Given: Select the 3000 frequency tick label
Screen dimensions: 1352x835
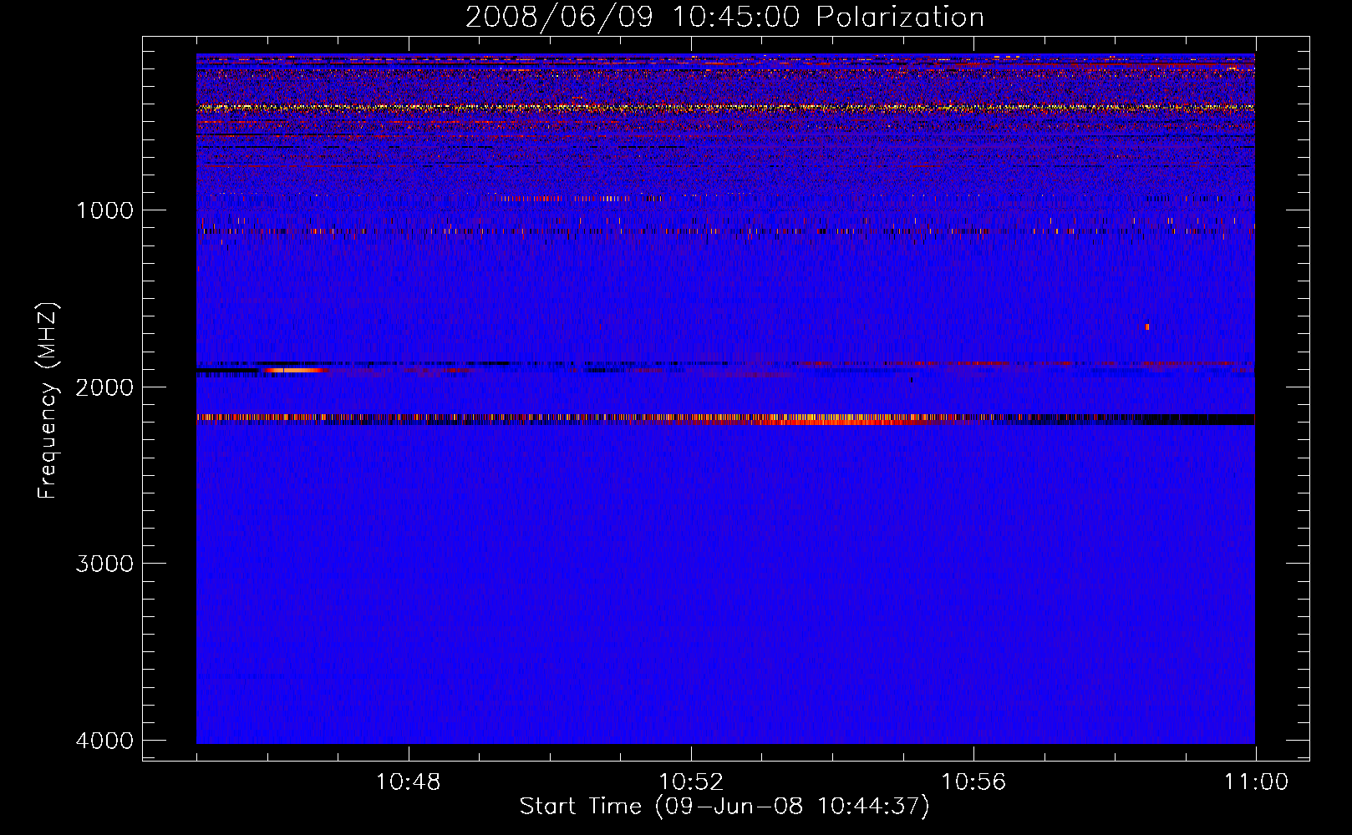Looking at the screenshot, I should pyautogui.click(x=105, y=564).
